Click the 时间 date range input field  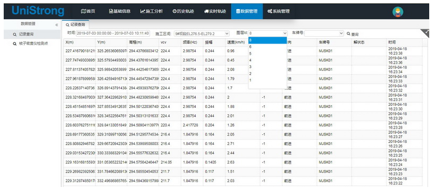click(113, 33)
